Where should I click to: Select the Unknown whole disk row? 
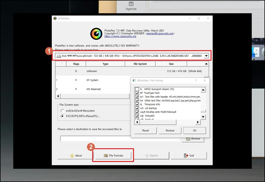[x=130, y=71]
